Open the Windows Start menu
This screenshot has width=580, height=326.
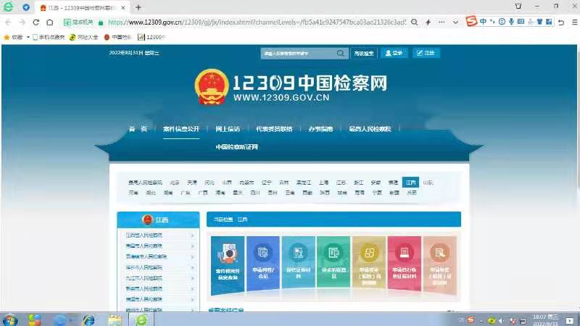tap(10, 319)
